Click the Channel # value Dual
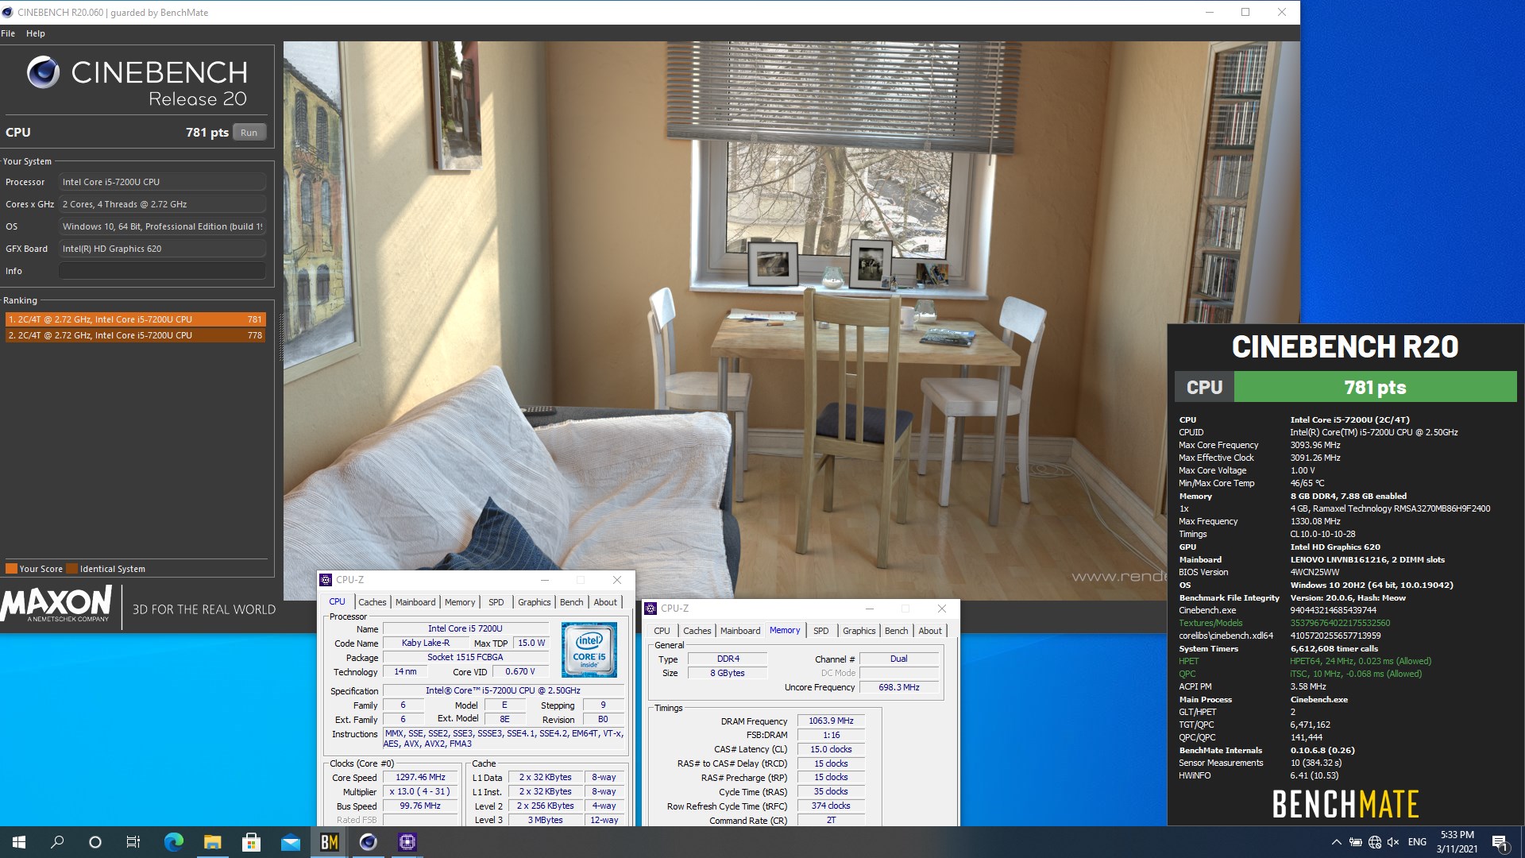Viewport: 1525px width, 858px height. 898,659
